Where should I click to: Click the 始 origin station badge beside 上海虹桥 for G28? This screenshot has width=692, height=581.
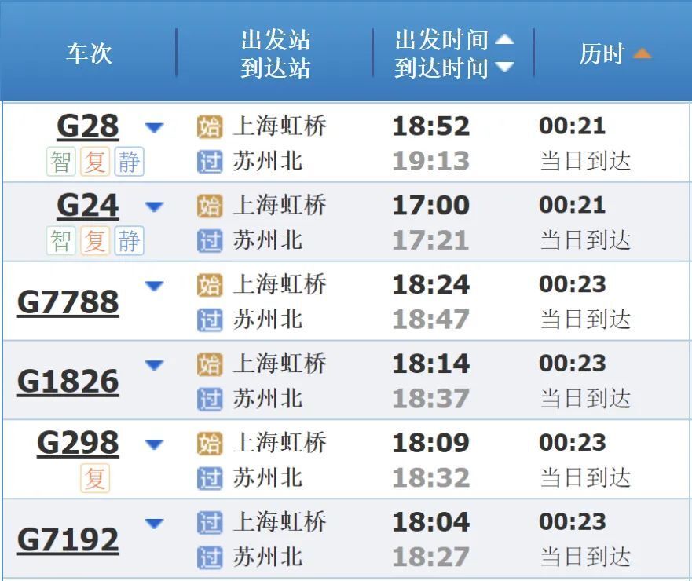(x=211, y=126)
